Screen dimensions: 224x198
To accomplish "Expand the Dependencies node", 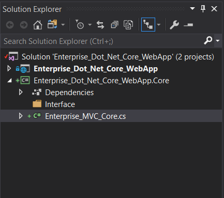I will click(21, 93).
